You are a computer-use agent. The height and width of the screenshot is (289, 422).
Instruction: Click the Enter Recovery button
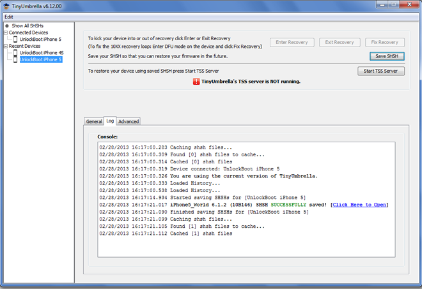coord(292,42)
